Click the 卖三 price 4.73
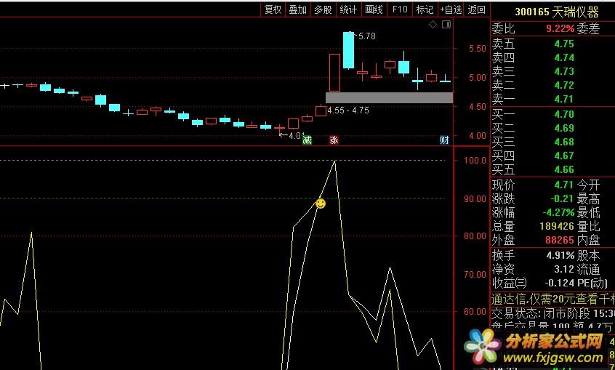This screenshot has width=615, height=370. coord(564,71)
